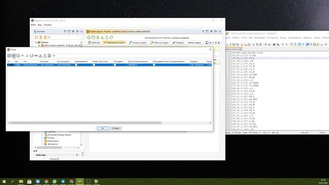The image size is (329, 185).
Task: Toggle the Ключевое checkbox in weight row
Action: tap(115, 65)
